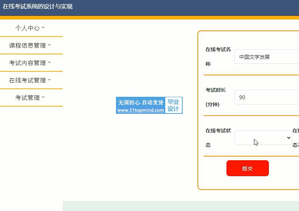The height and width of the screenshot is (211, 299).
Task: Expand the 课程信息管理 sidebar menu
Action: click(28, 45)
